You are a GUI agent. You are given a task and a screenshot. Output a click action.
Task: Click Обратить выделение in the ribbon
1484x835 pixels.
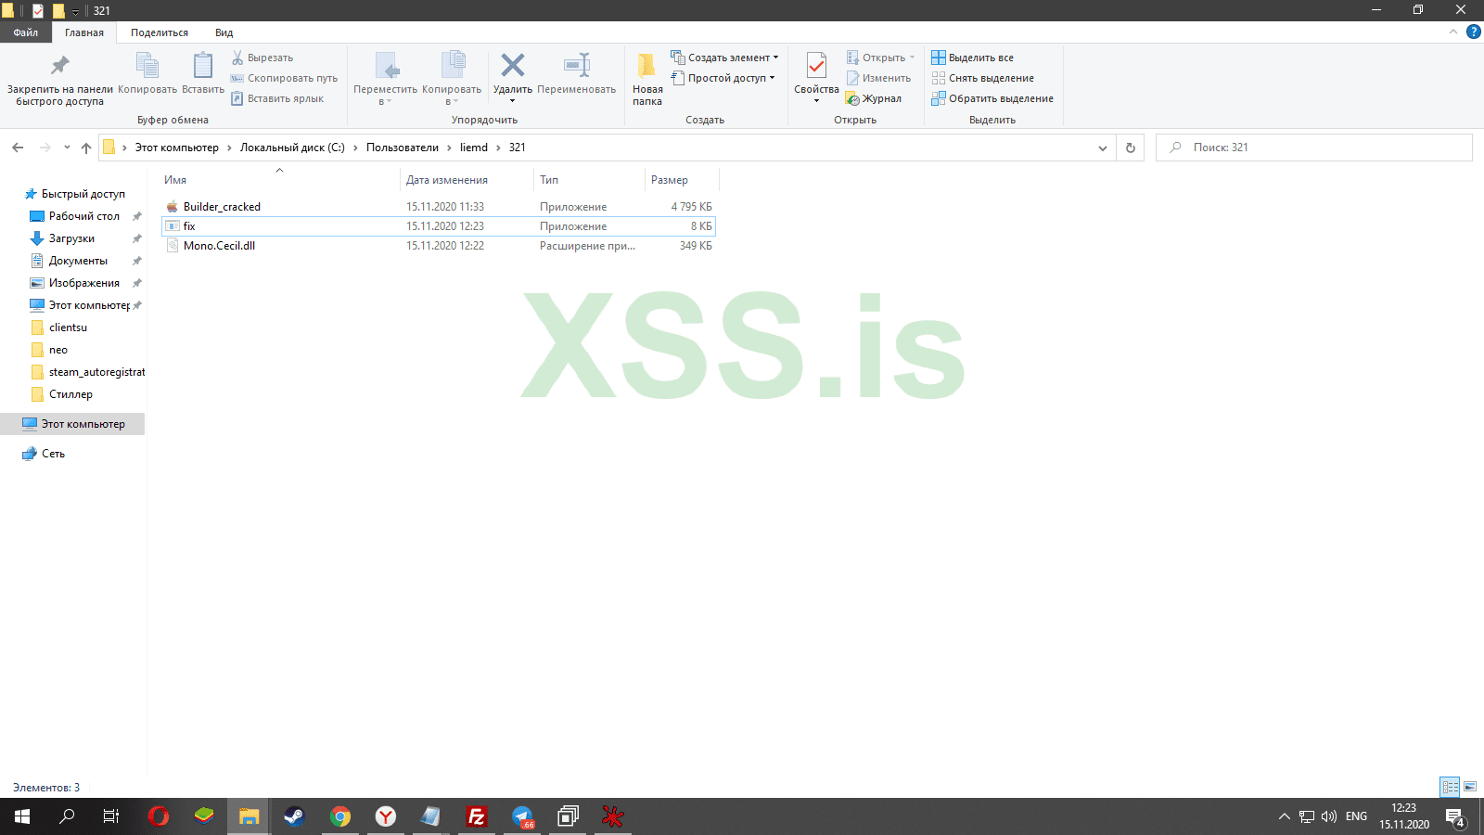[x=992, y=98]
